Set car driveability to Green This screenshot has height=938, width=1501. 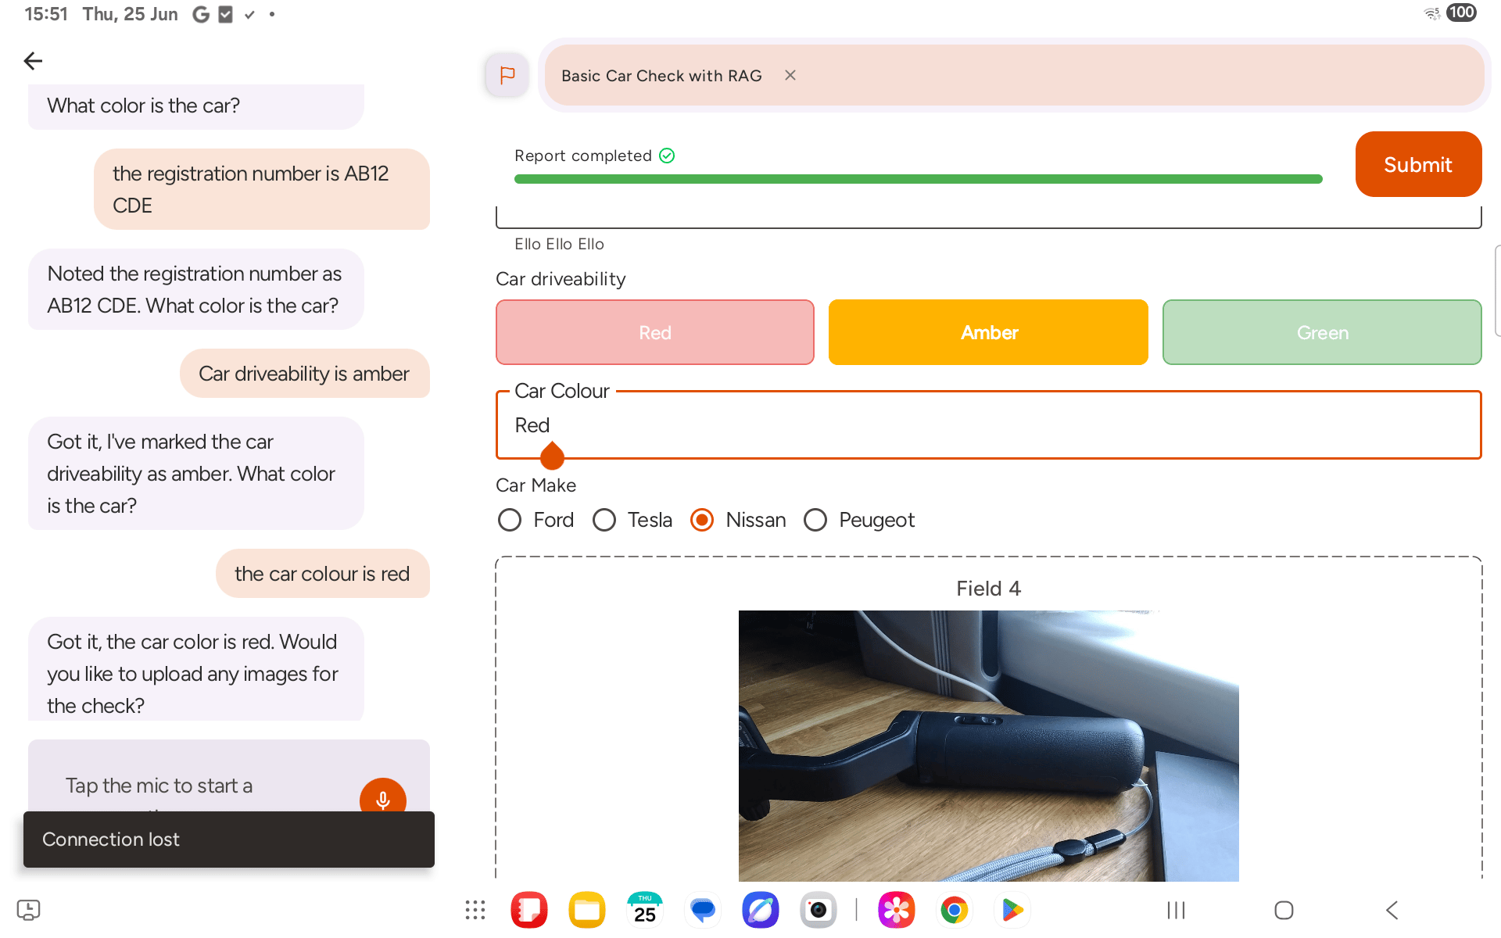pyautogui.click(x=1322, y=332)
